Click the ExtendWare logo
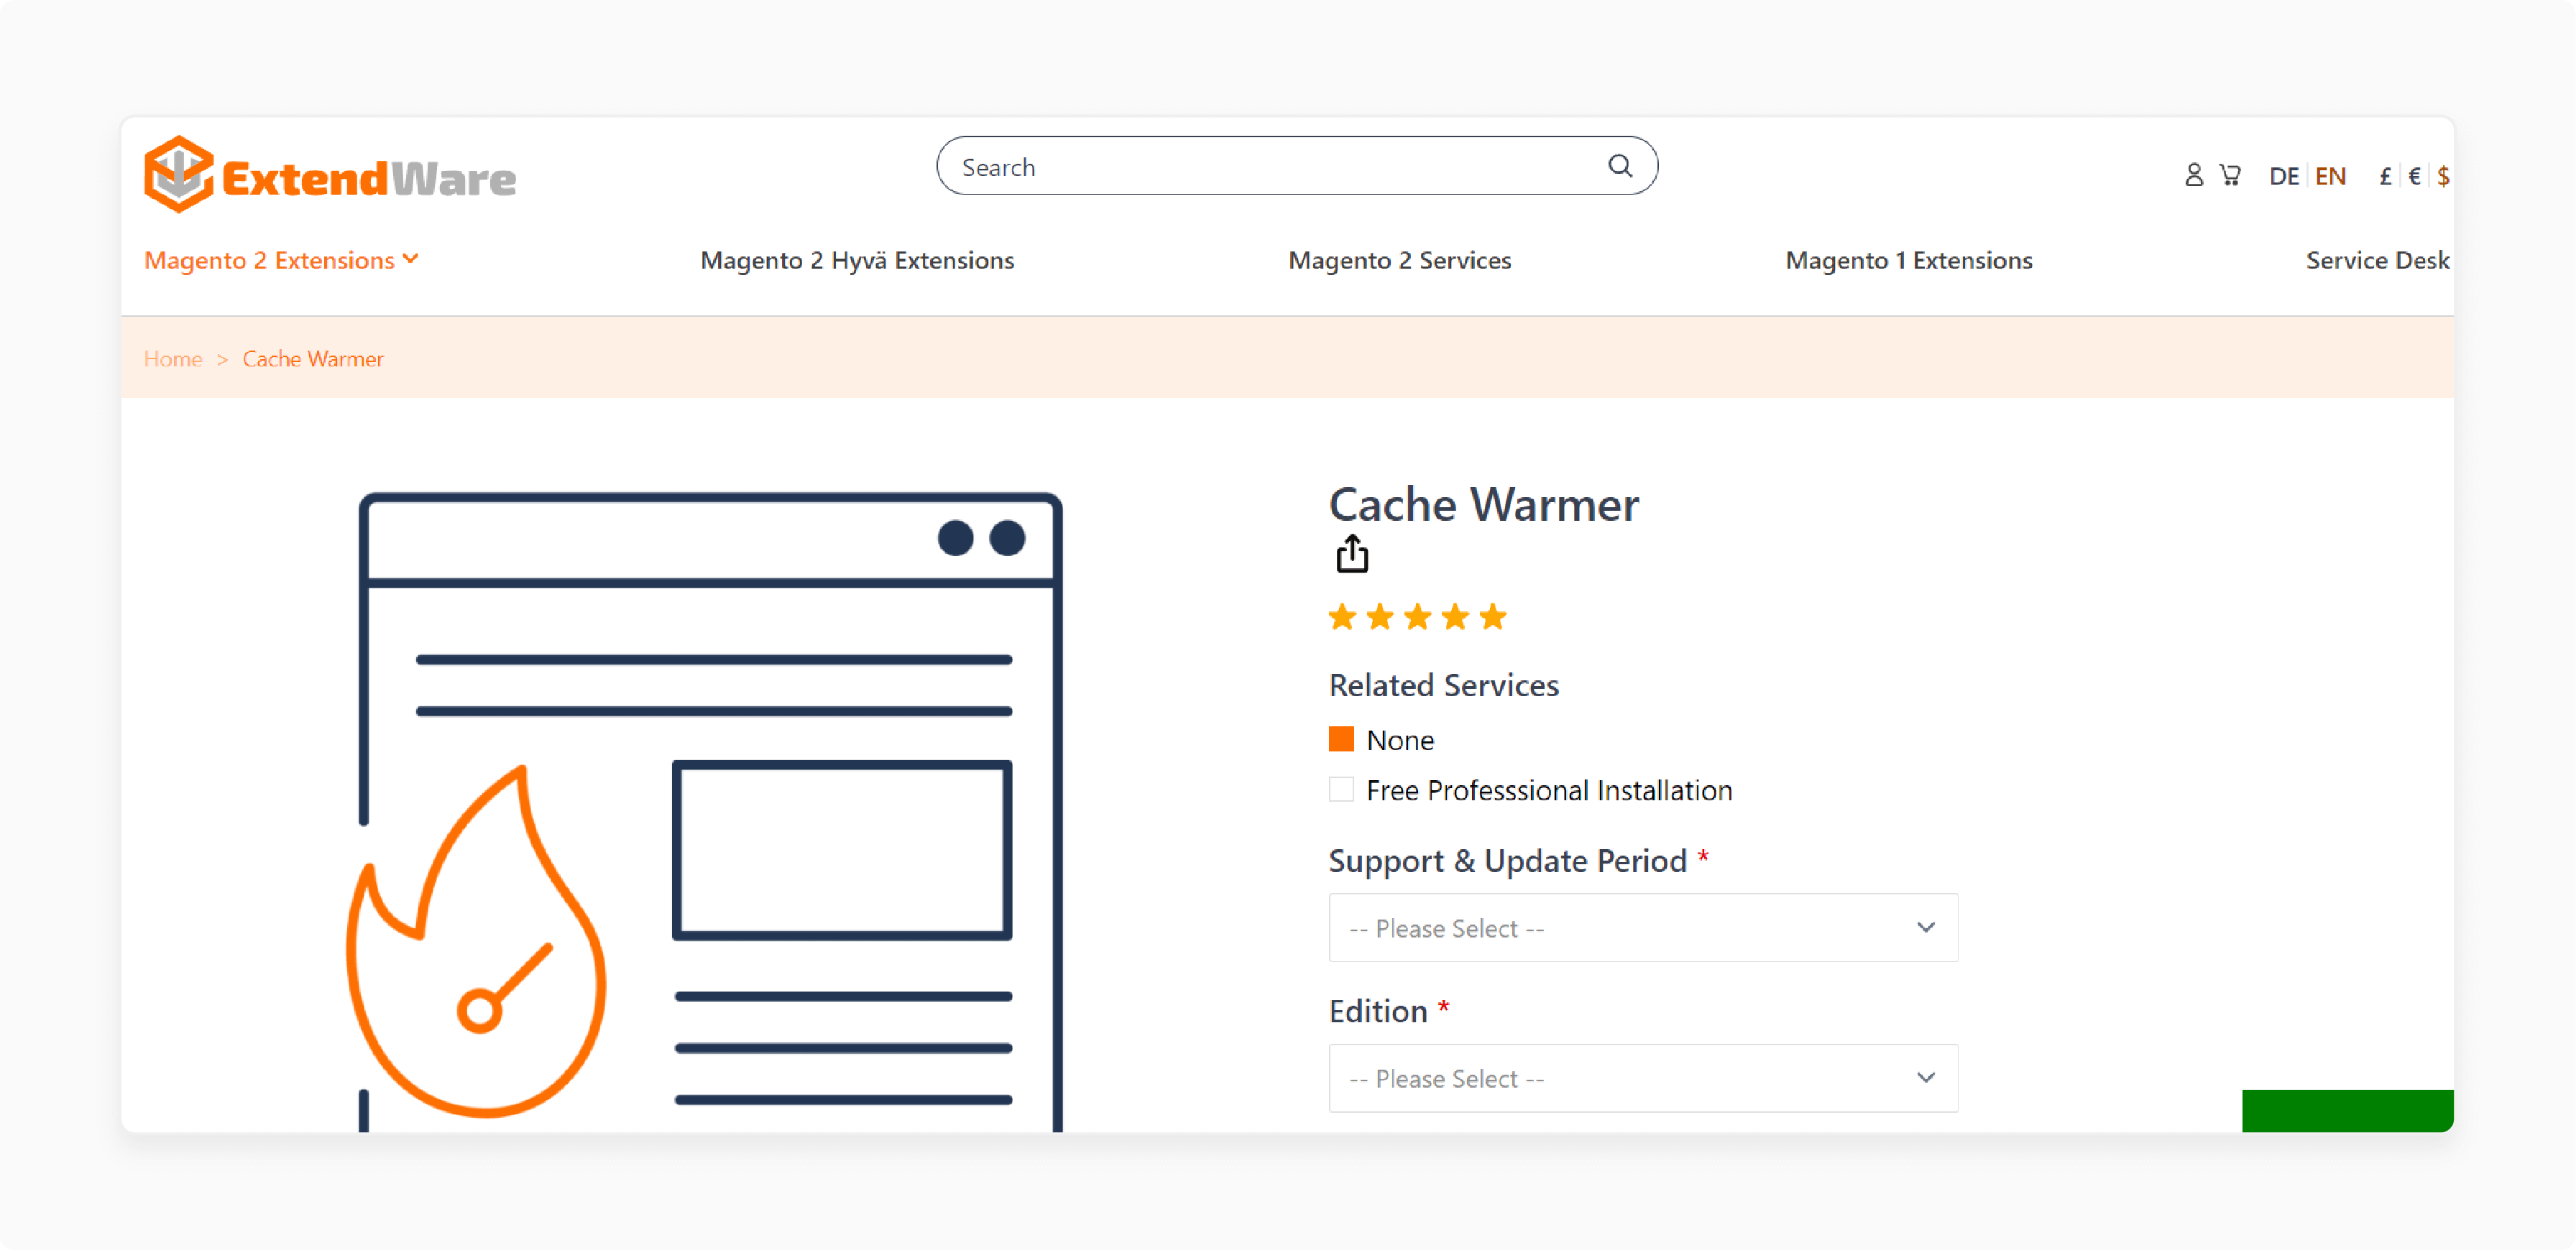The width and height of the screenshot is (2576, 1250). [330, 175]
